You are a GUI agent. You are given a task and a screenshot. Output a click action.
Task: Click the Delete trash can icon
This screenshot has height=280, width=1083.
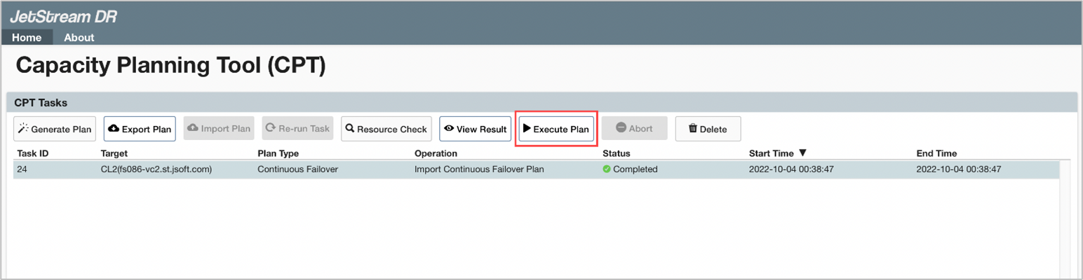[x=692, y=129]
